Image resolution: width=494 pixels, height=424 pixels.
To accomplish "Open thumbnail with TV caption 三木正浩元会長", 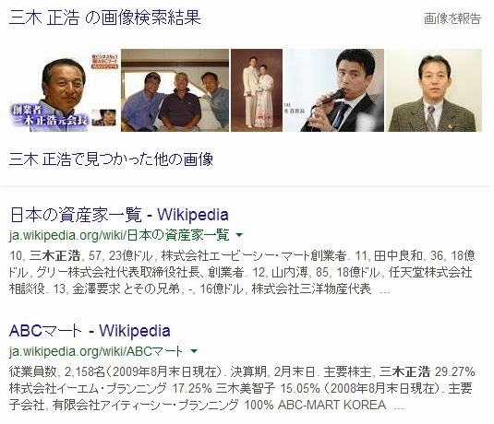I will coord(64,90).
